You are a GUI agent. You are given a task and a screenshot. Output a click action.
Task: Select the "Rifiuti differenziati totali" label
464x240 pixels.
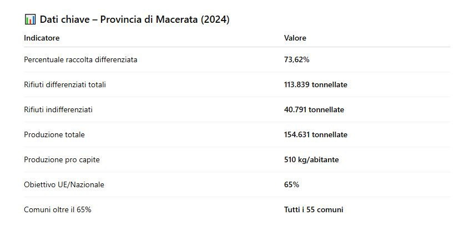click(65, 84)
